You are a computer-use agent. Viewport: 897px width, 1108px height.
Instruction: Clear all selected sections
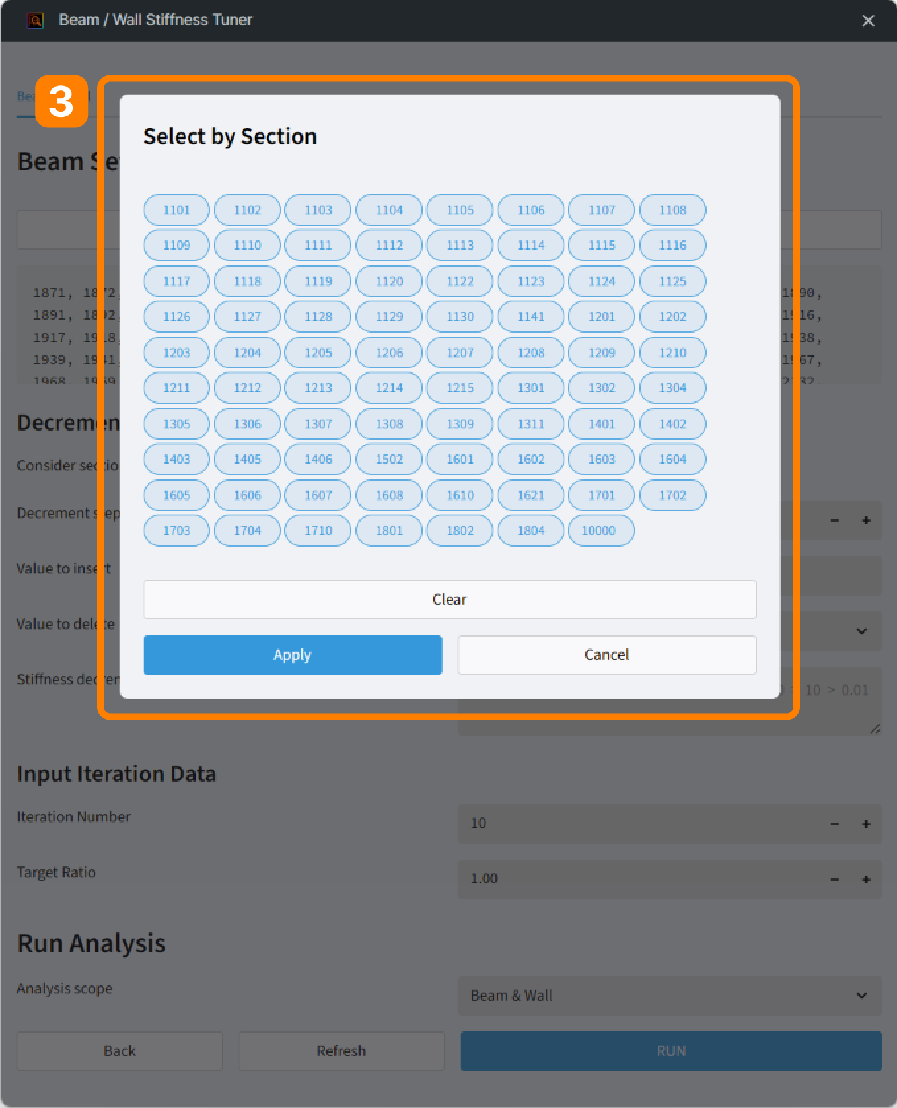pos(450,600)
